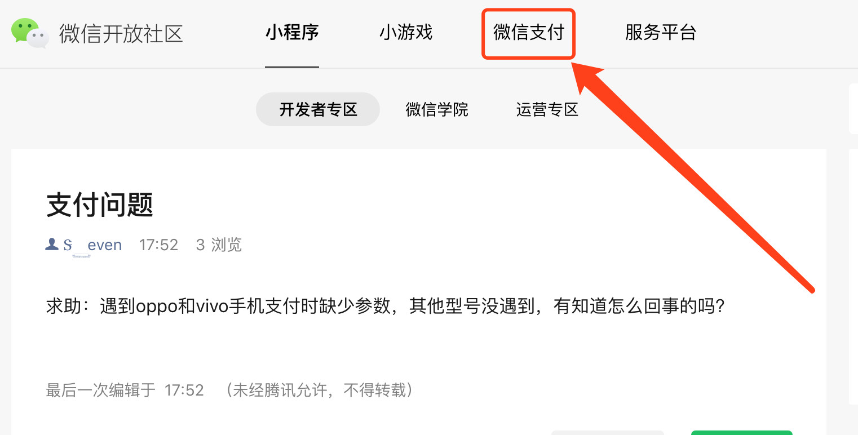Viewport: 858px width, 435px height.
Task: Click the 3 浏览 view count
Action: pos(219,245)
